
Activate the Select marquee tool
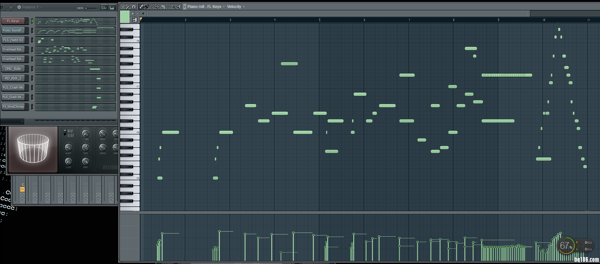coord(168,7)
